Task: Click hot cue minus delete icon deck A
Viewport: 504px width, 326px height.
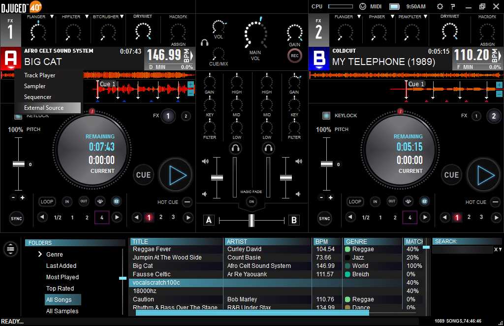Action: click(187, 202)
